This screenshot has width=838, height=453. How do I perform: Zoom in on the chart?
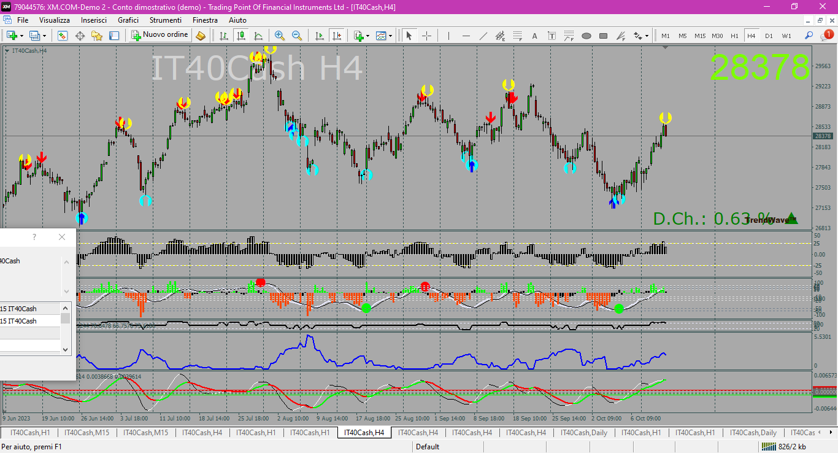[x=280, y=36]
